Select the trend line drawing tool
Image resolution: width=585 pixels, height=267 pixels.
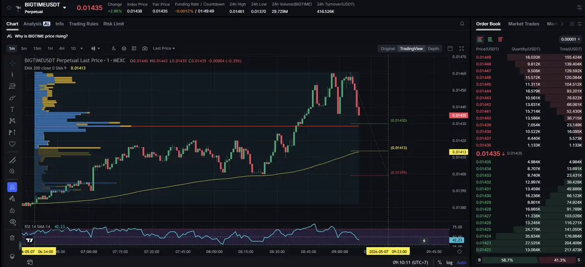point(12,75)
